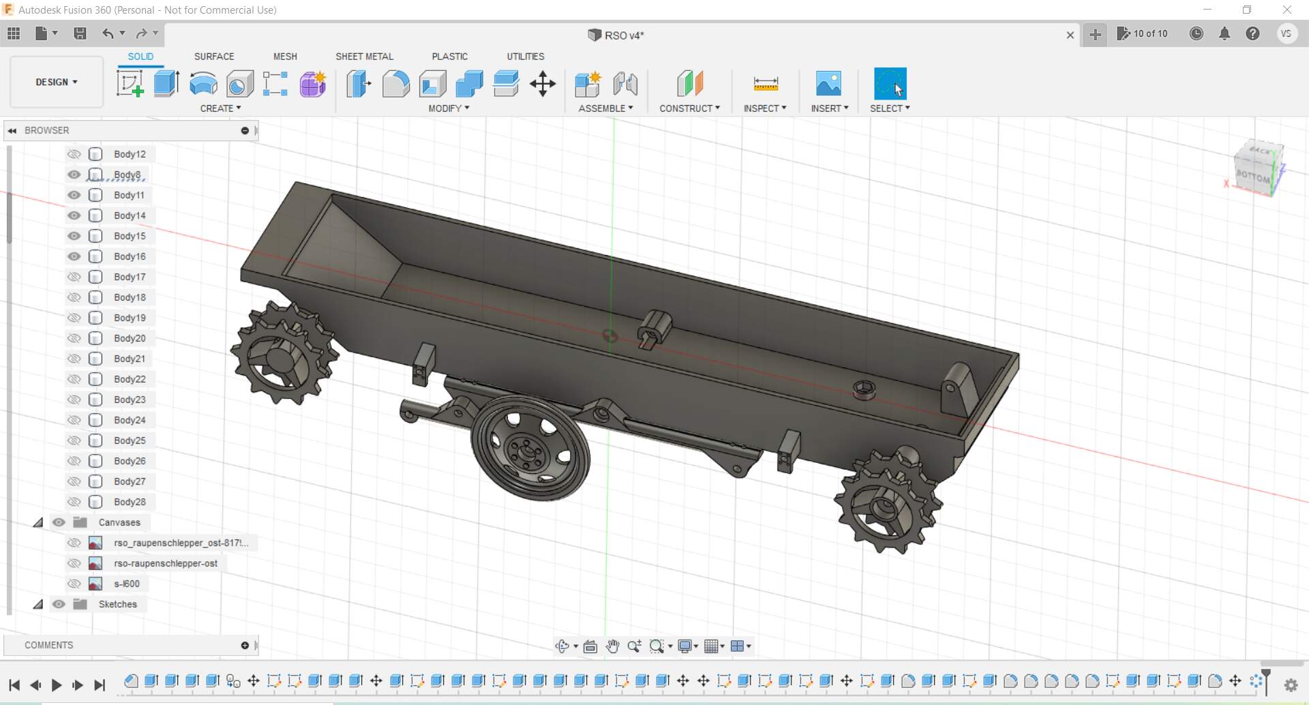Choose the Fillet tool in Modify

tap(395, 84)
